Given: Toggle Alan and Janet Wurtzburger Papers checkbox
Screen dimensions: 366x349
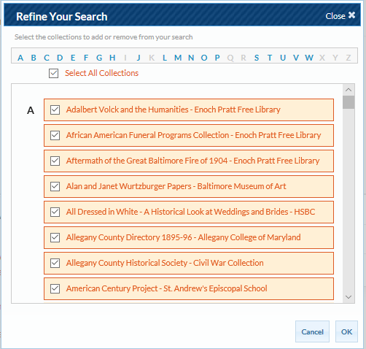Looking at the screenshot, I should 55,186.
